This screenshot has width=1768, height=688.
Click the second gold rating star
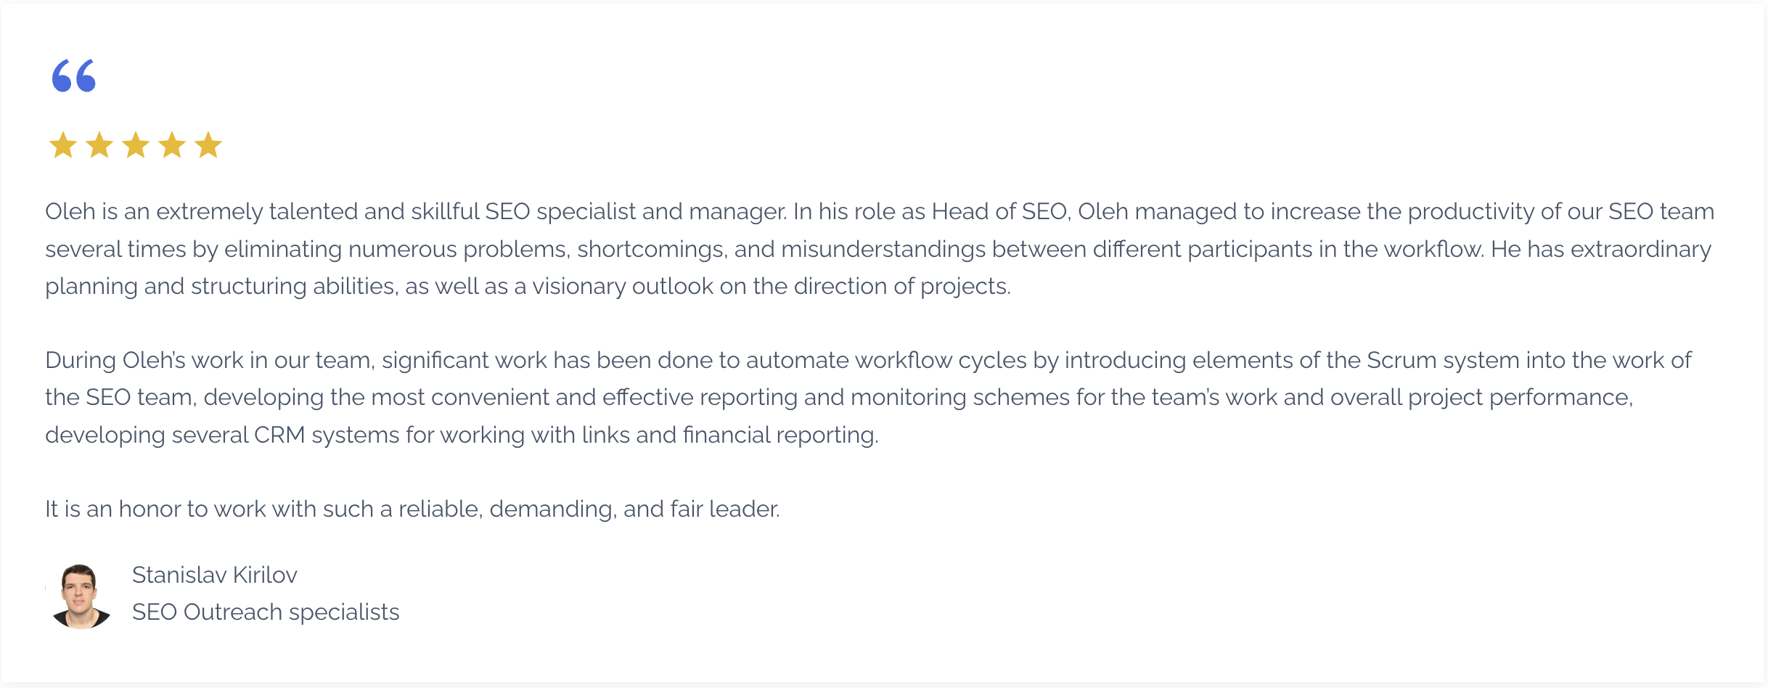point(99,145)
